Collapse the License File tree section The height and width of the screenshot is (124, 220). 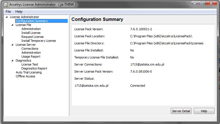12,25
